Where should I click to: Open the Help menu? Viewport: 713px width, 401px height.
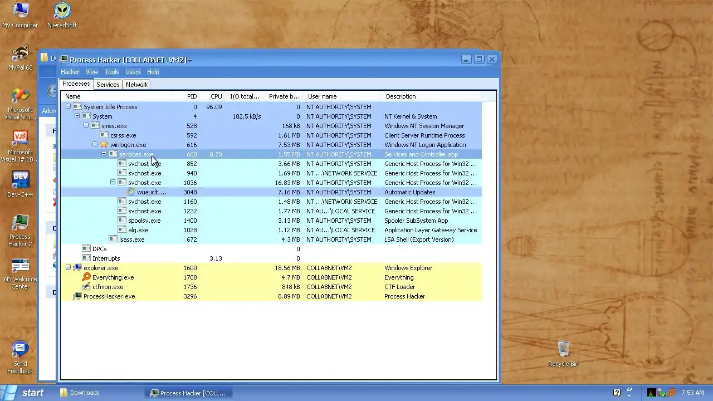pos(153,72)
